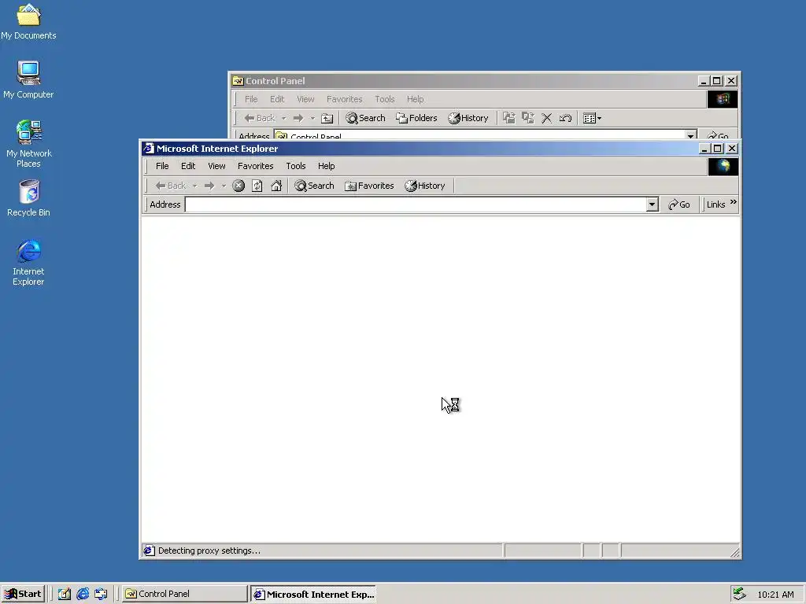Click Up folder icon in Control Panel
The image size is (806, 604).
click(327, 118)
